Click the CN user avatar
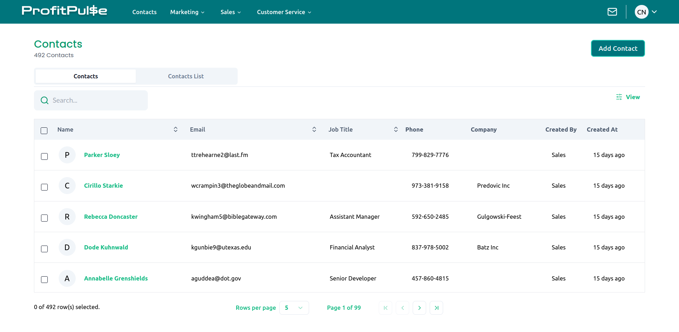The image size is (679, 332). pos(642,12)
